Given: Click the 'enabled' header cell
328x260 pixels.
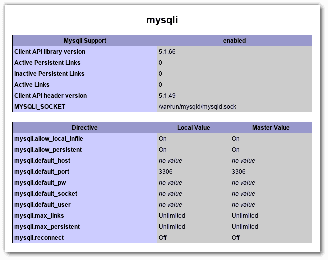Looking at the screenshot, I should (x=234, y=40).
